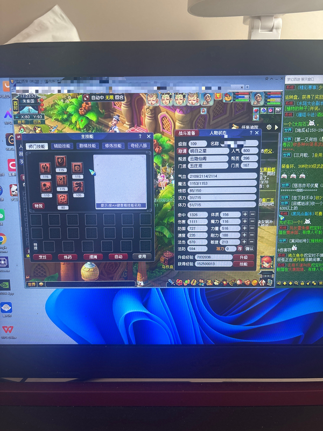The image size is (323, 431).
Task: Click the red-haired character portrait
Action: coord(266,262)
